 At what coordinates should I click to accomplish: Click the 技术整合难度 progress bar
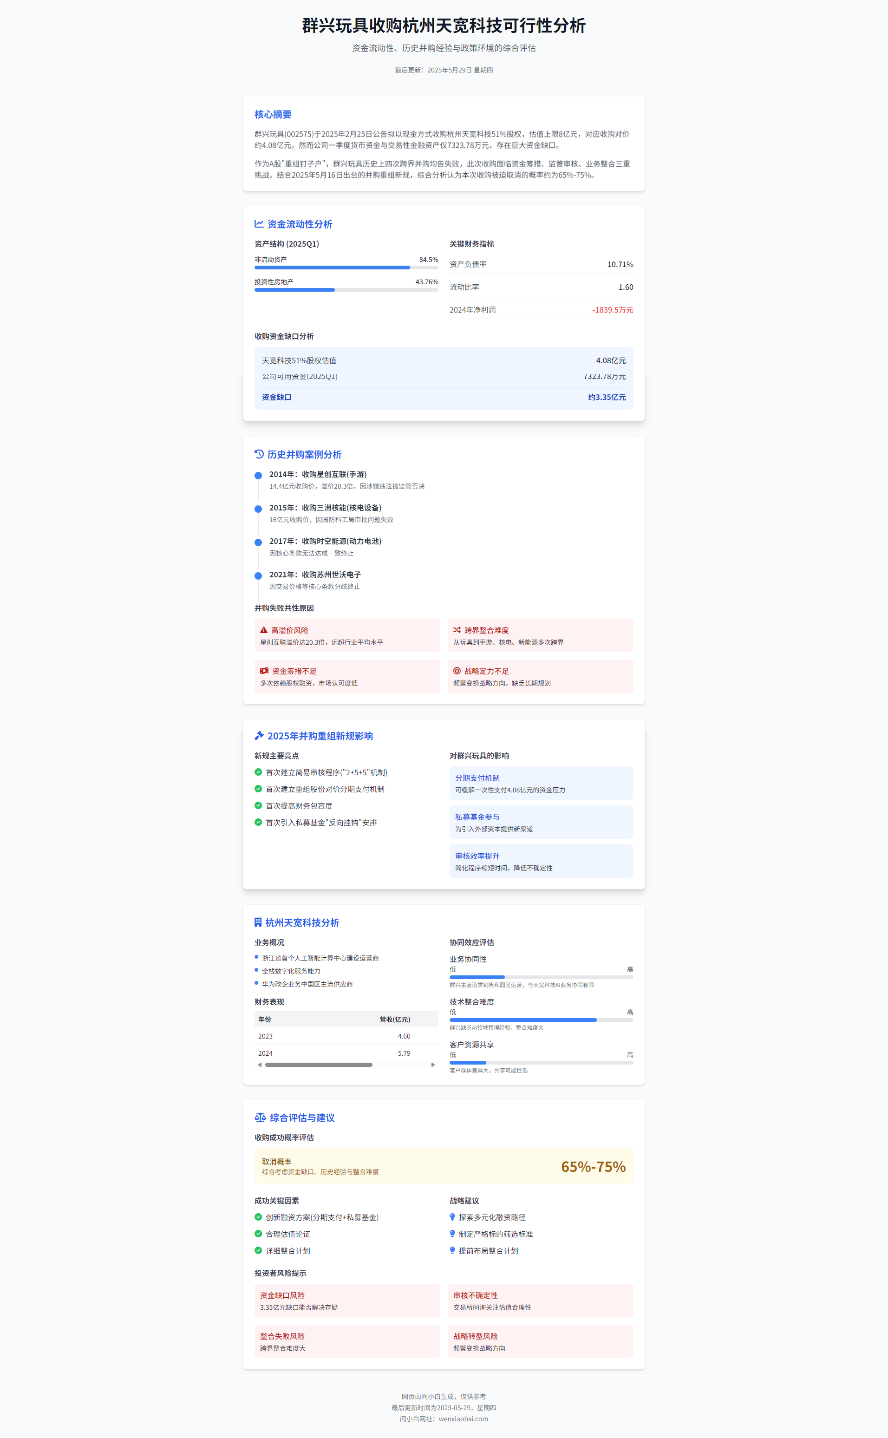click(541, 1020)
